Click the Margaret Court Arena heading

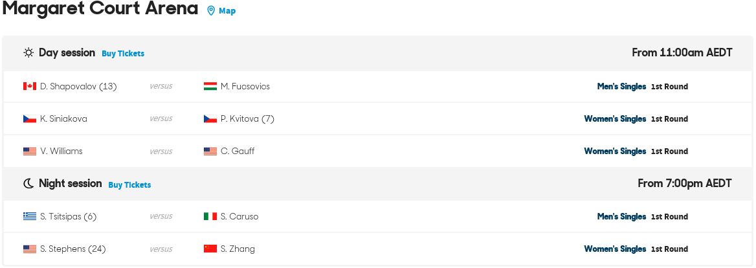(x=100, y=8)
